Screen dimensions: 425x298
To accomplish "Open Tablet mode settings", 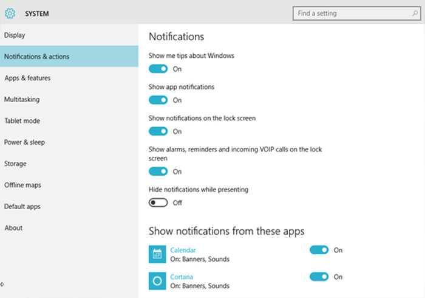I will click(x=22, y=120).
